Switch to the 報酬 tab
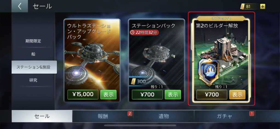The height and width of the screenshot is (129, 280). click(x=103, y=116)
